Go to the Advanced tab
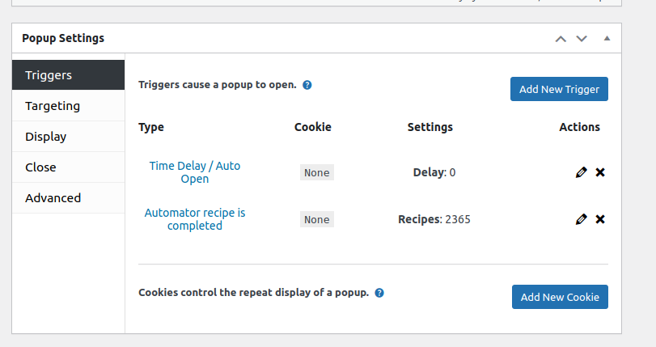Viewport: 656px width, 347px height. click(x=69, y=198)
